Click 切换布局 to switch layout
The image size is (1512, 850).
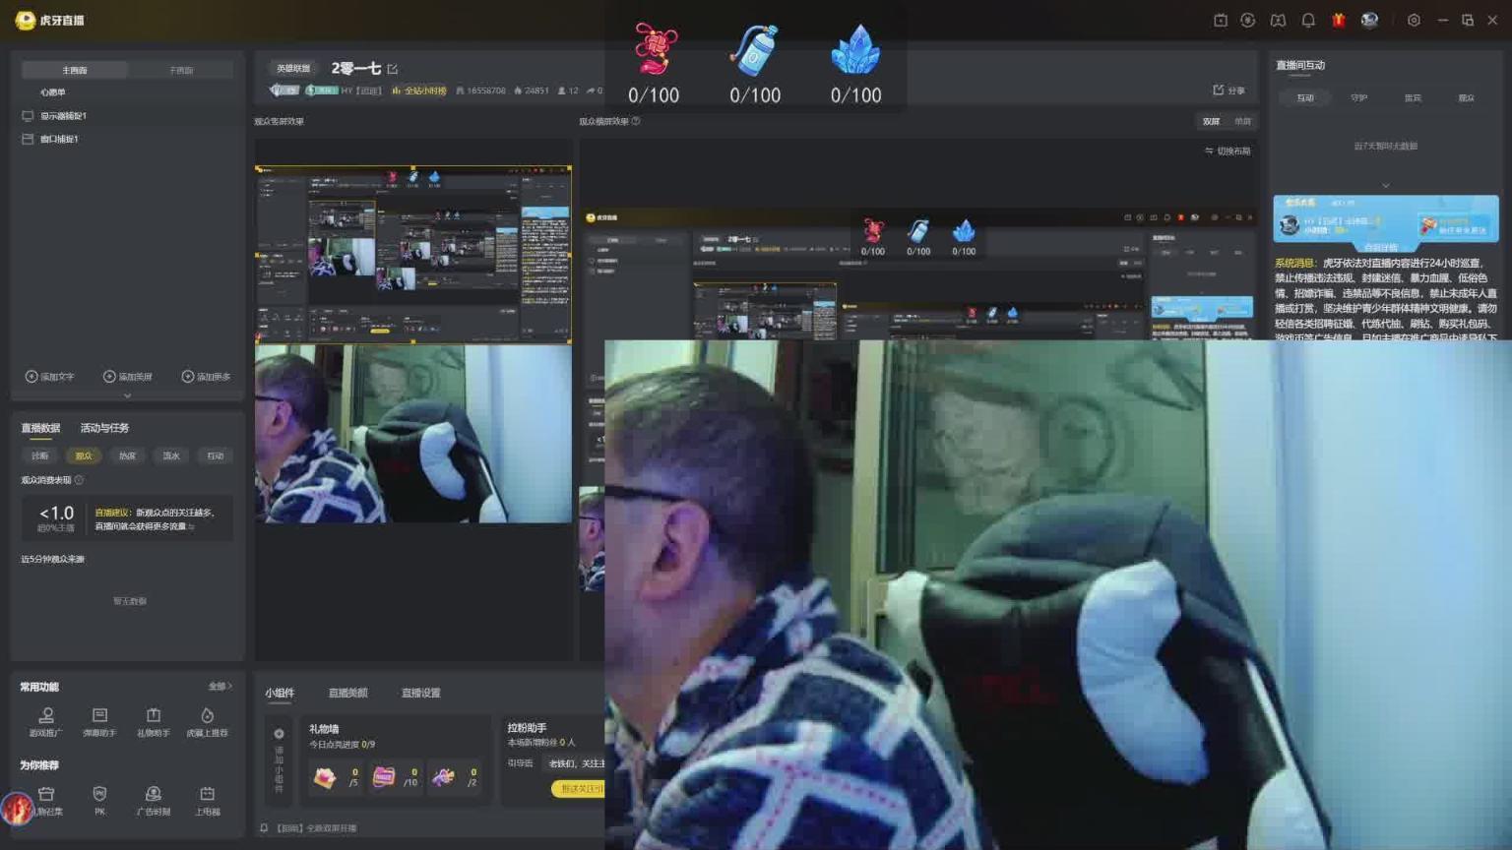coord(1228,151)
